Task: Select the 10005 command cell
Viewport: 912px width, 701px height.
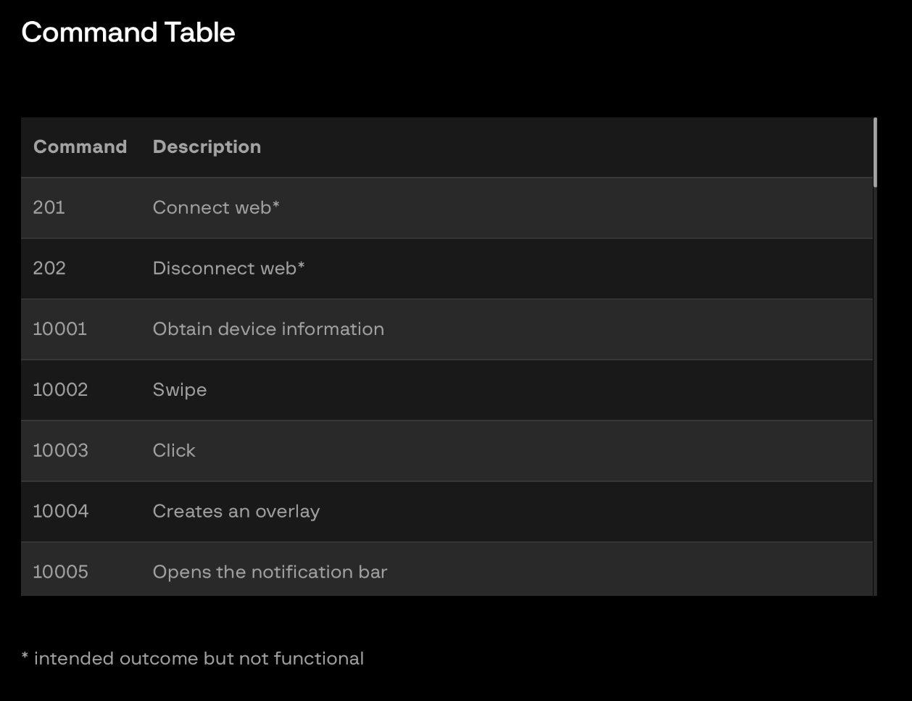Action: click(60, 572)
